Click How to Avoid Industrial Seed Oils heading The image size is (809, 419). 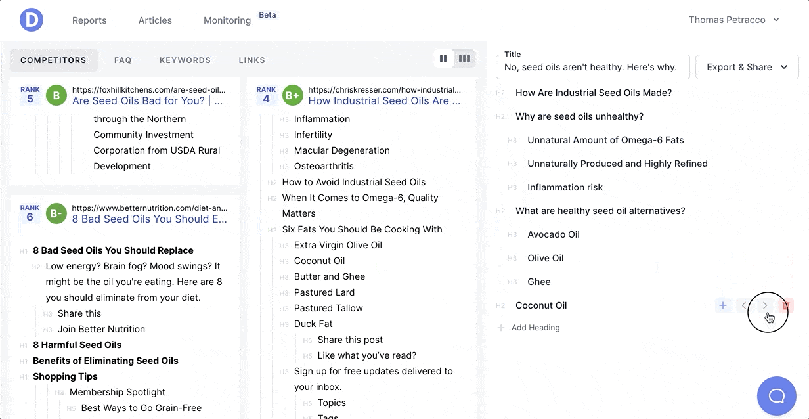[x=354, y=182]
